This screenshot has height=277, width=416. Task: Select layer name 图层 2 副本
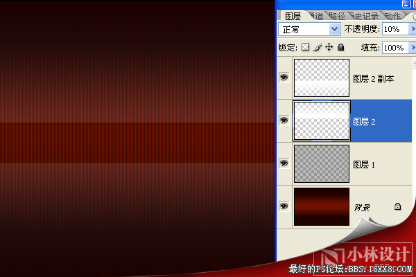373,79
